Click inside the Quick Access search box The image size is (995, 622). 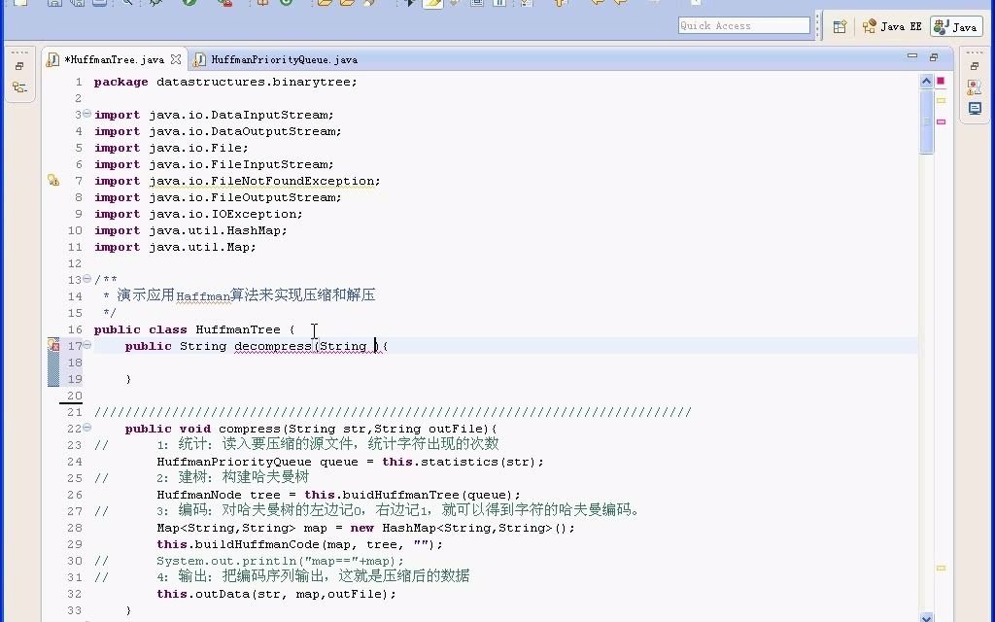[743, 25]
